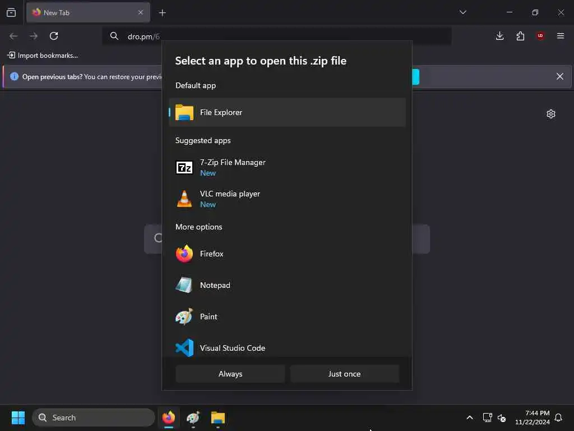
Task: Open the clock showing 7:44 PM
Action: click(533, 418)
